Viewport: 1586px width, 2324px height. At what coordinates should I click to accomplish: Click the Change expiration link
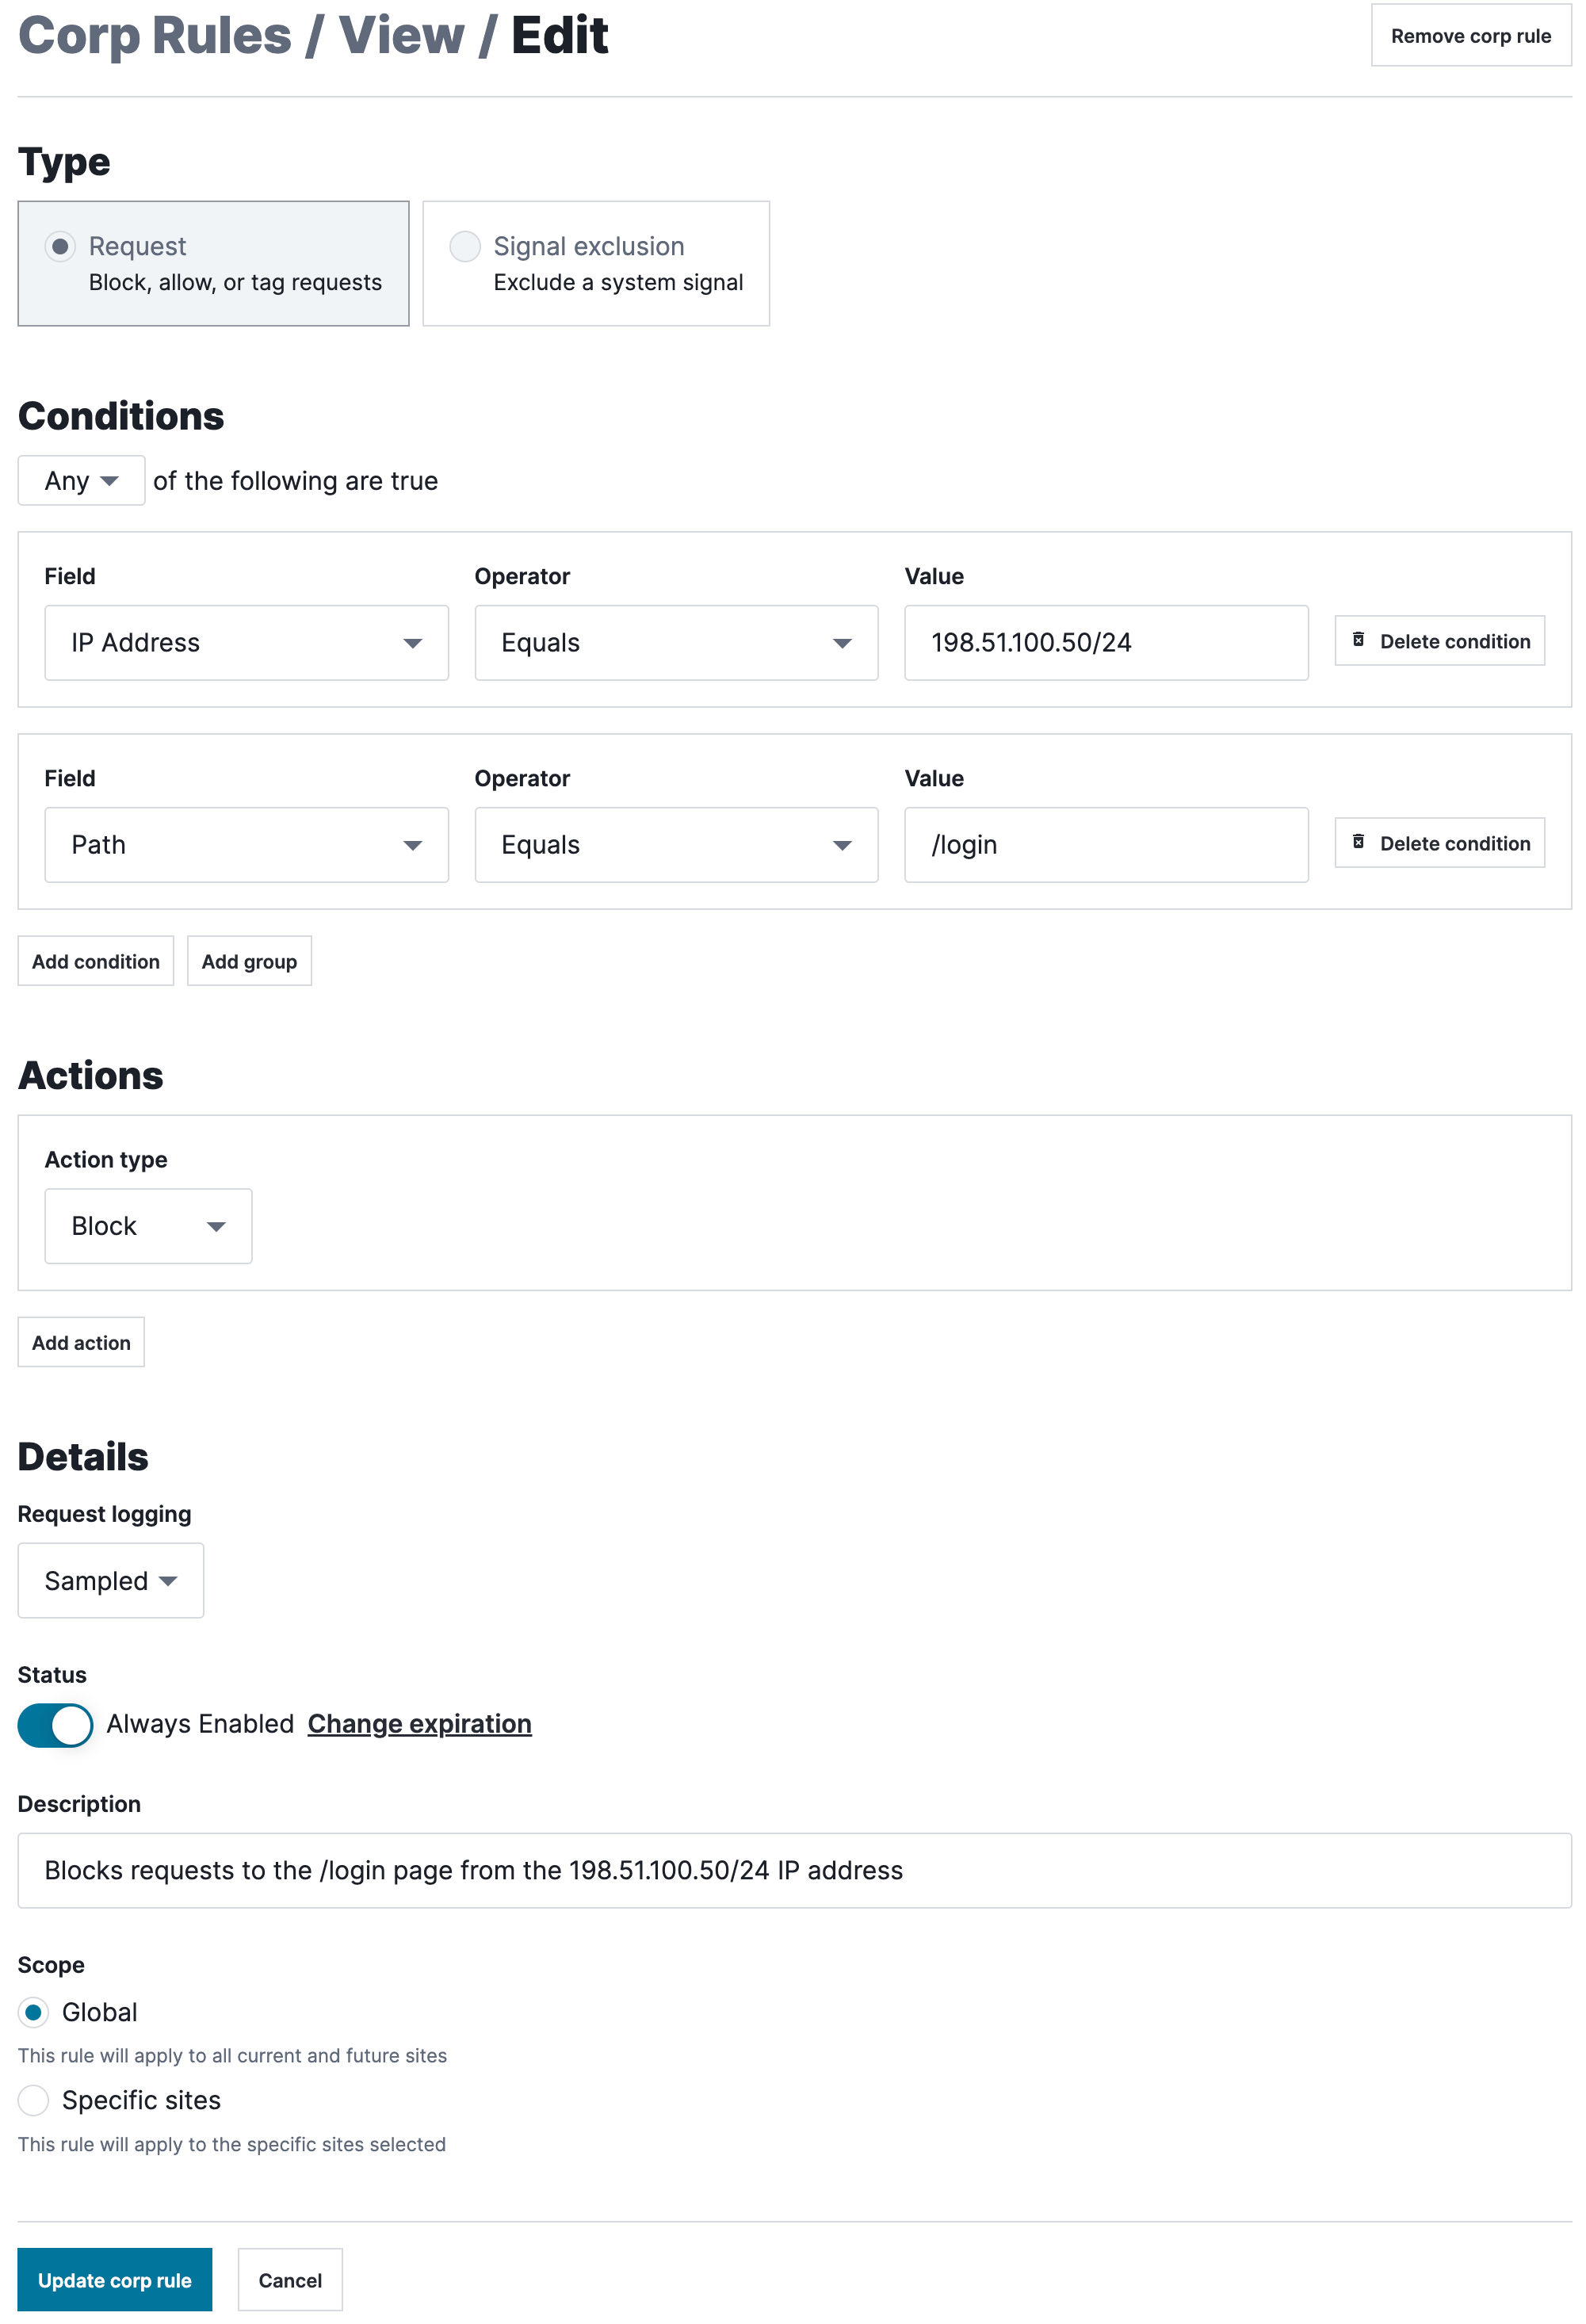(419, 1723)
